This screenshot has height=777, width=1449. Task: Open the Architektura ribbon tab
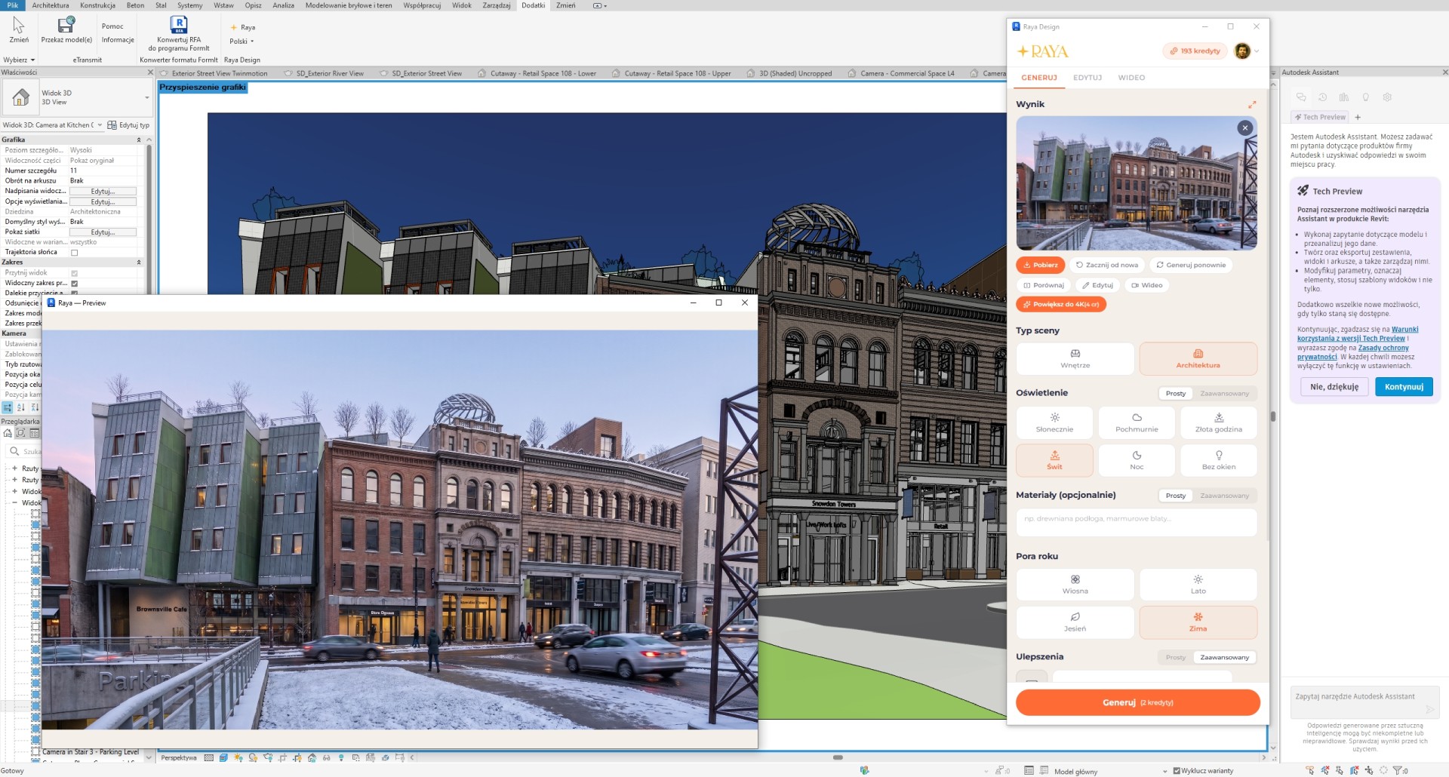[x=51, y=5]
